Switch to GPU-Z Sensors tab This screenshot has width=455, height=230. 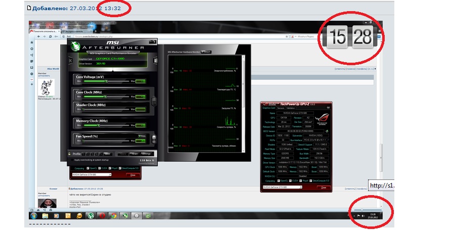281,108
